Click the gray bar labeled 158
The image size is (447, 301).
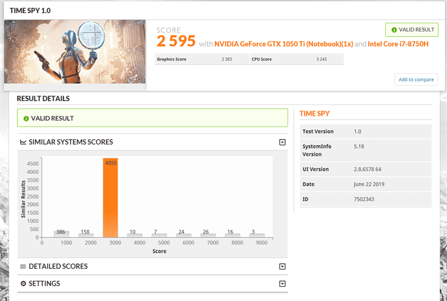point(86,235)
